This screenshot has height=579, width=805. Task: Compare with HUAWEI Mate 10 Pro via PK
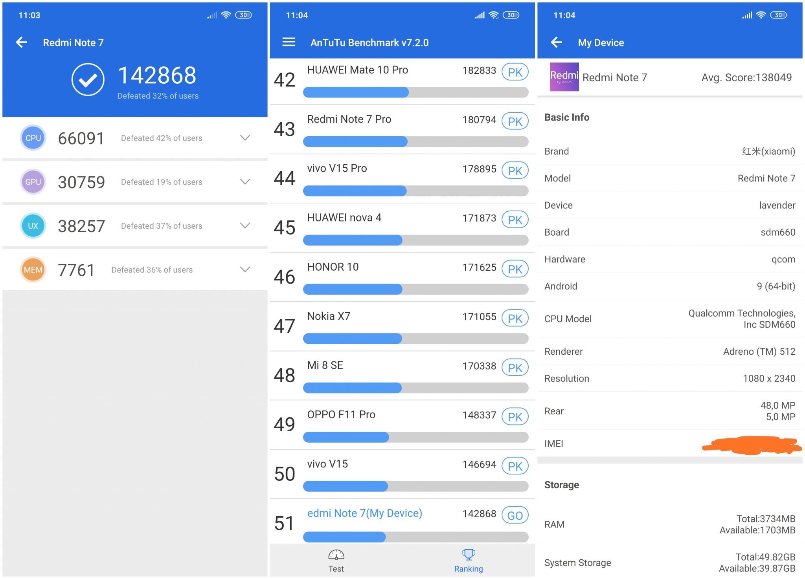tap(515, 72)
